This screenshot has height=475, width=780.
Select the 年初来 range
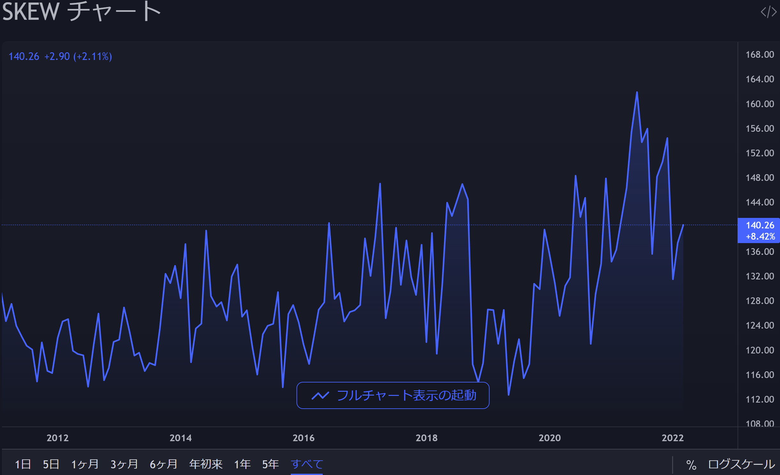coord(206,464)
